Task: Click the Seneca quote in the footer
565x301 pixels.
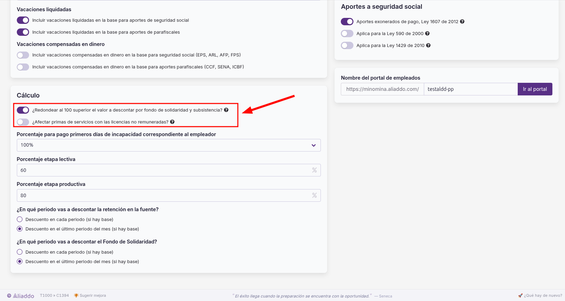Action: pyautogui.click(x=312, y=296)
